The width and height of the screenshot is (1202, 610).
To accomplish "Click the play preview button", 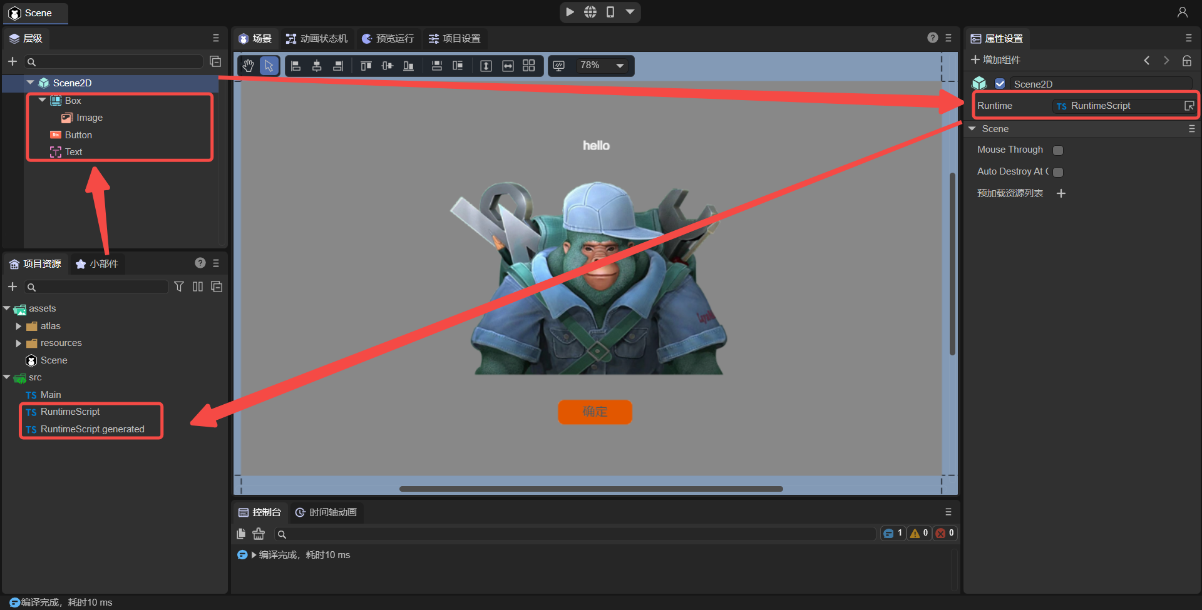I will point(570,12).
